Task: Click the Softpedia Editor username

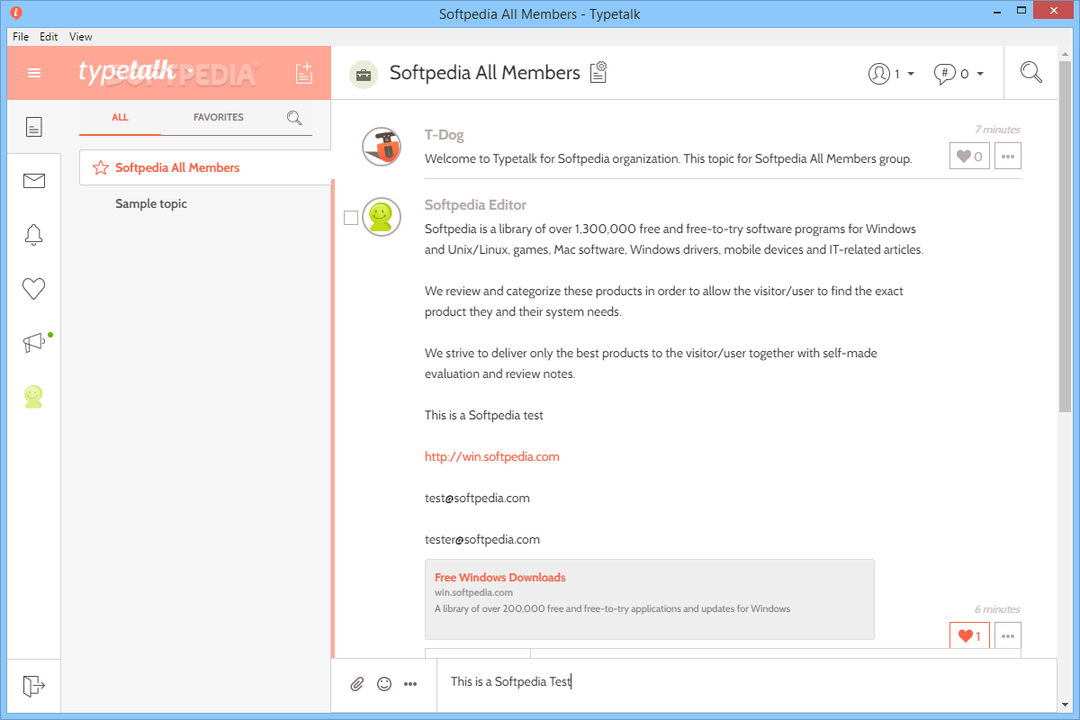Action: tap(476, 204)
